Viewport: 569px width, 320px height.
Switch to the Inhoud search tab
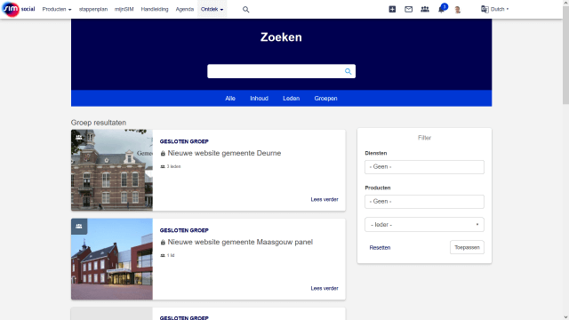coord(259,99)
